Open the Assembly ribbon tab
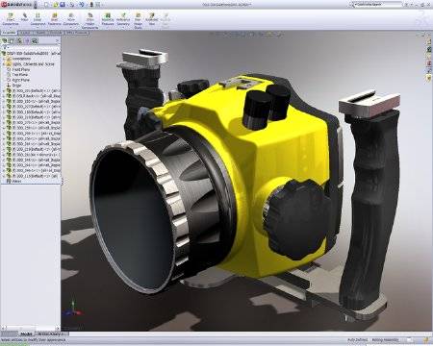Image resolution: width=433 pixels, height=346 pixels. 9,33
